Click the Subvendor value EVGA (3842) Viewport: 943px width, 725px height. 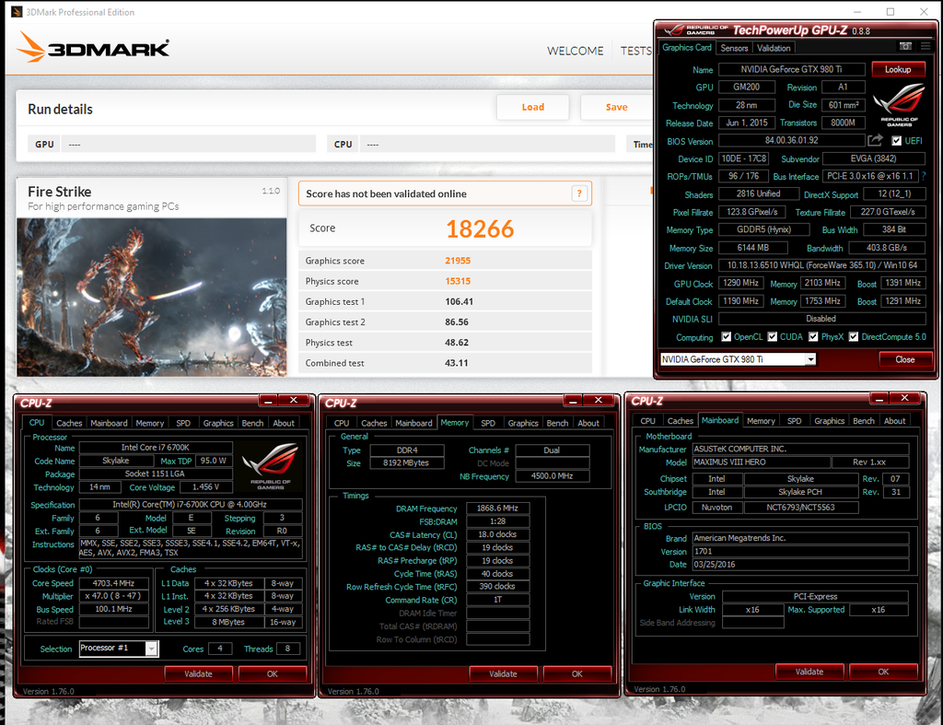(x=873, y=158)
